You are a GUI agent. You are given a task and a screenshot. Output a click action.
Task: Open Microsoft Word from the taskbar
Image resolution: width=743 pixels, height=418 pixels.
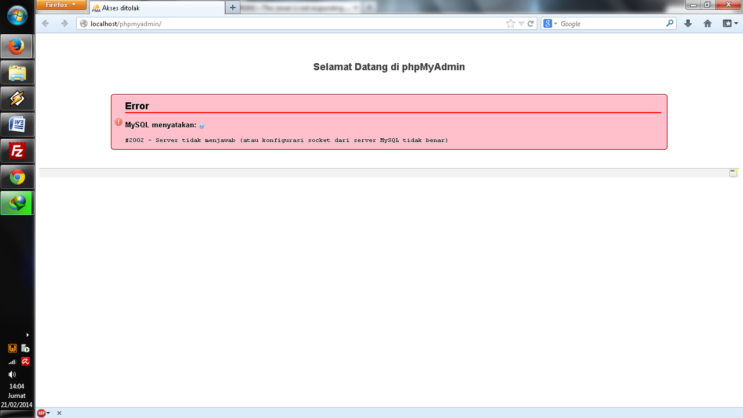pos(17,125)
